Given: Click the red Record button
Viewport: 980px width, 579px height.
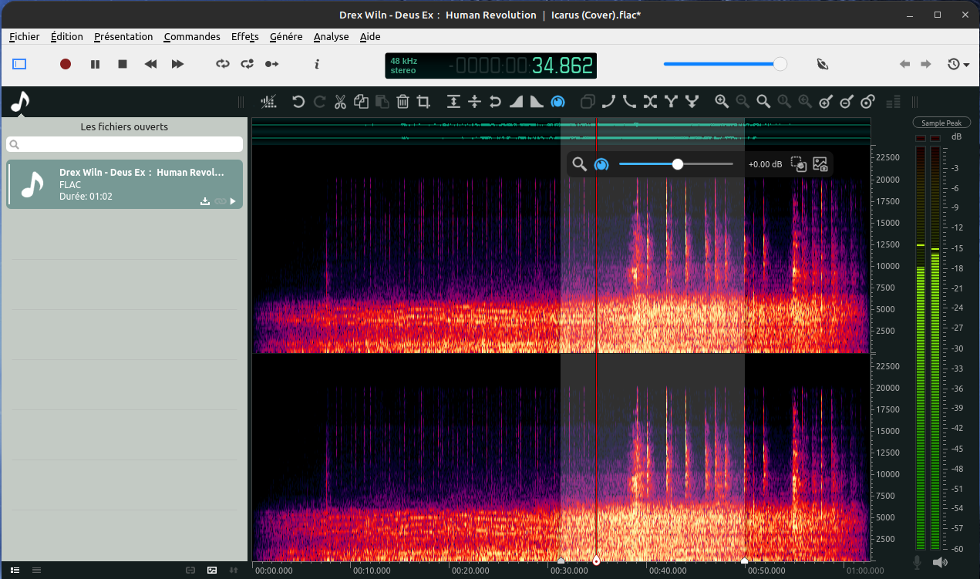Looking at the screenshot, I should pyautogui.click(x=66, y=64).
